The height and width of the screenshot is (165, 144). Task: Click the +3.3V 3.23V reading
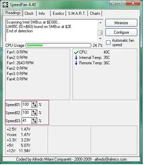[x=18, y=140]
